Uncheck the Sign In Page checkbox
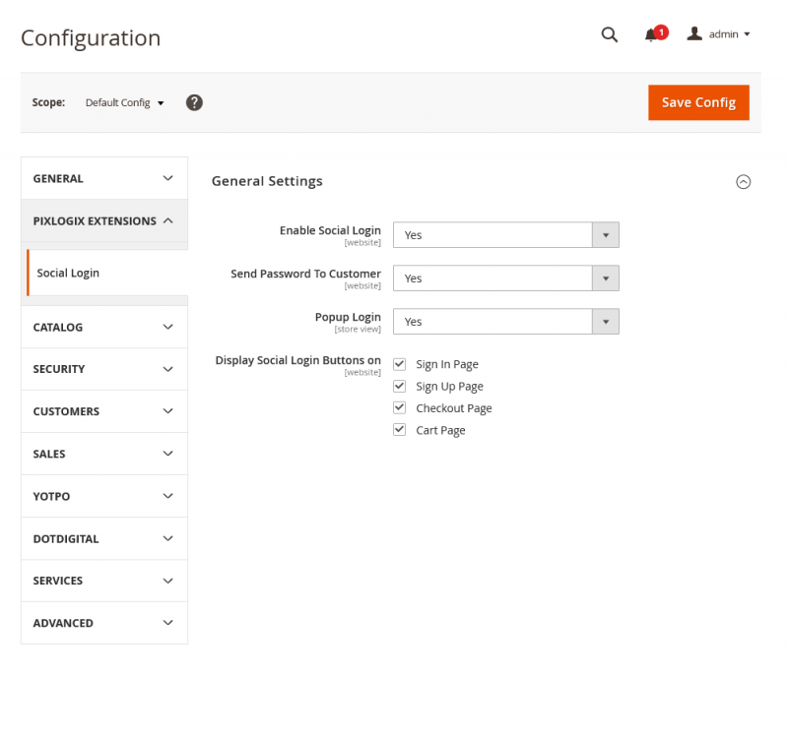The width and height of the screenshot is (788, 738). [399, 363]
